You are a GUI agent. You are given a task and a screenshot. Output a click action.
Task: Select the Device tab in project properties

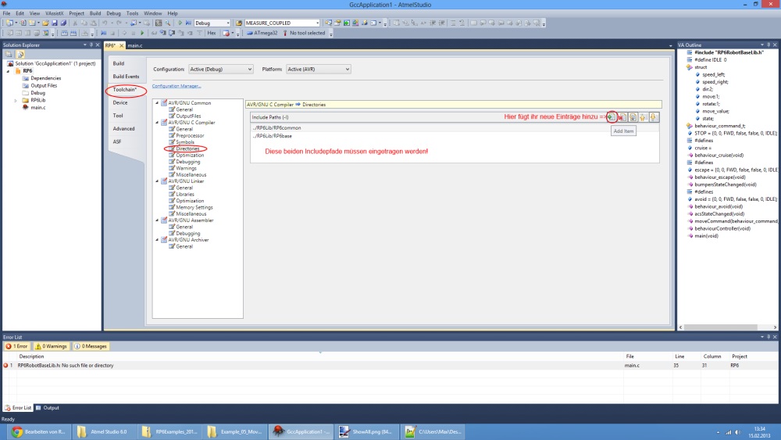tap(119, 102)
